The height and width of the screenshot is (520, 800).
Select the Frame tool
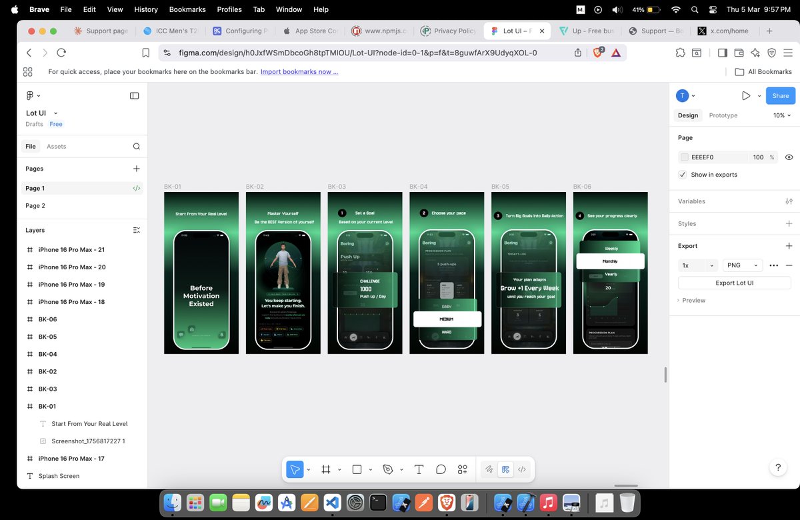[x=326, y=469]
